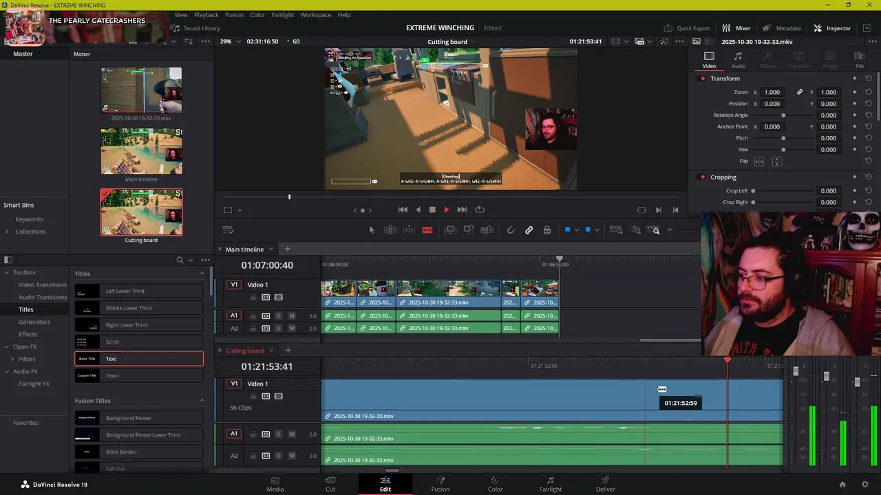Select the Selection Mode arrow tool
881x495 pixels.
[x=372, y=230]
